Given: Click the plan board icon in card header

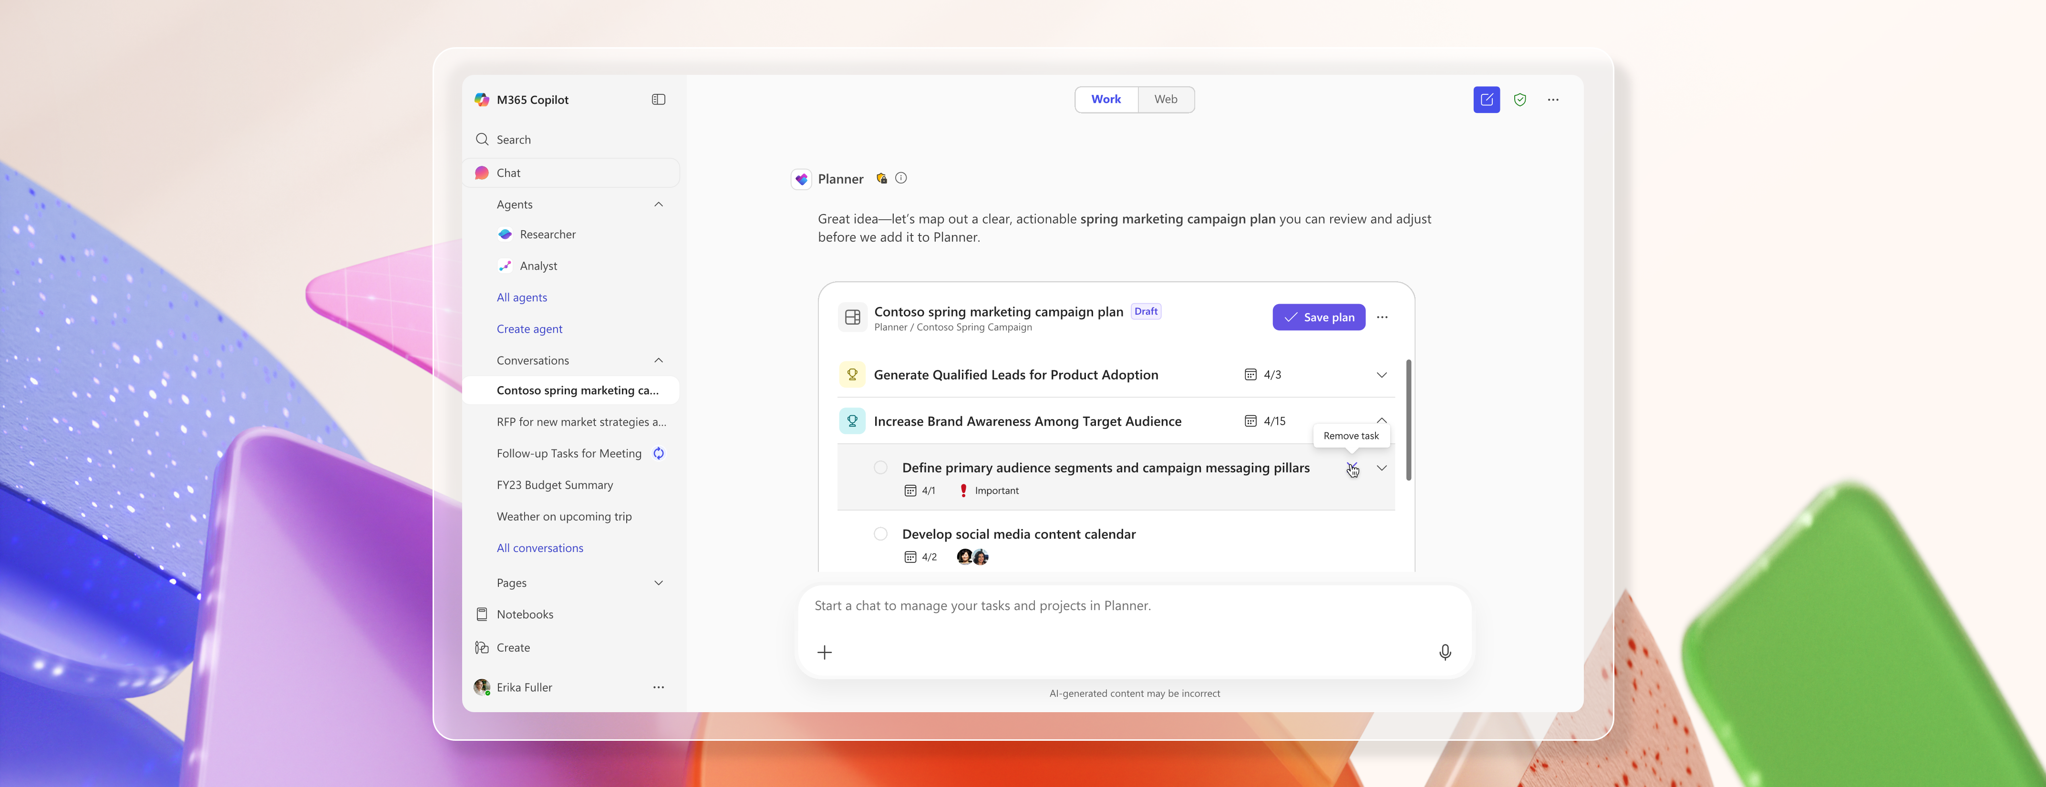Looking at the screenshot, I should point(852,317).
